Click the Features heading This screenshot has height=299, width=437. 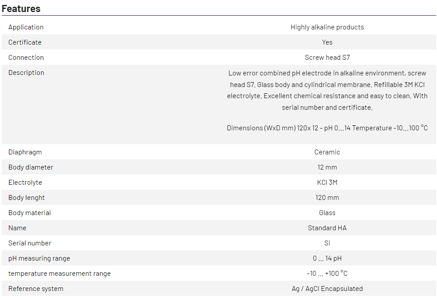pos(21,8)
